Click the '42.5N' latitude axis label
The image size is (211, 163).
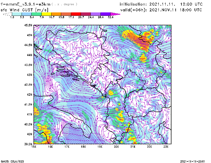(x=28, y=85)
